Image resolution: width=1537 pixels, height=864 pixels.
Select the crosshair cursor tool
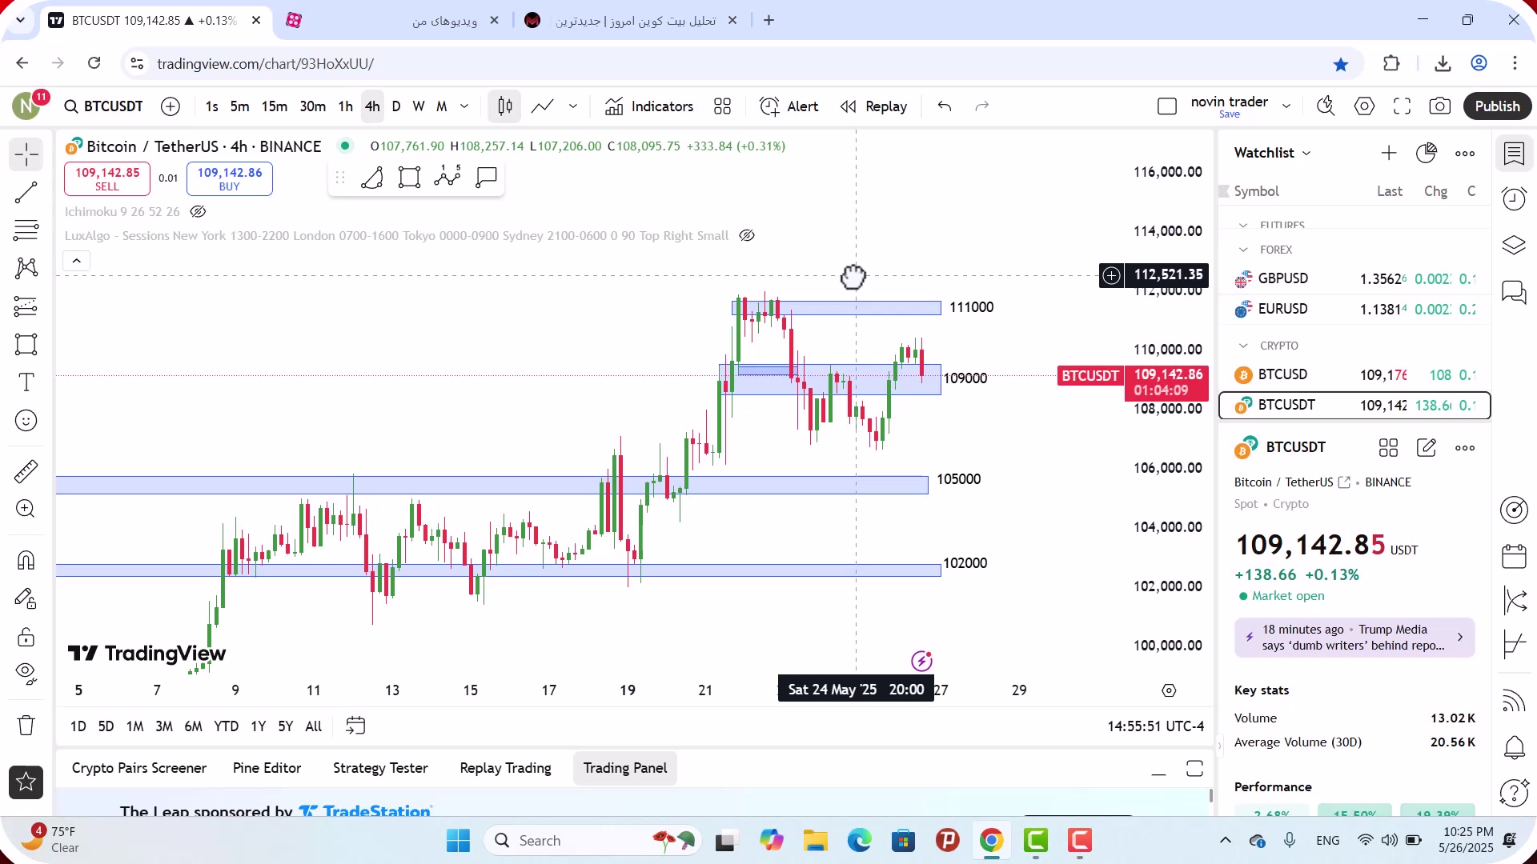26,154
